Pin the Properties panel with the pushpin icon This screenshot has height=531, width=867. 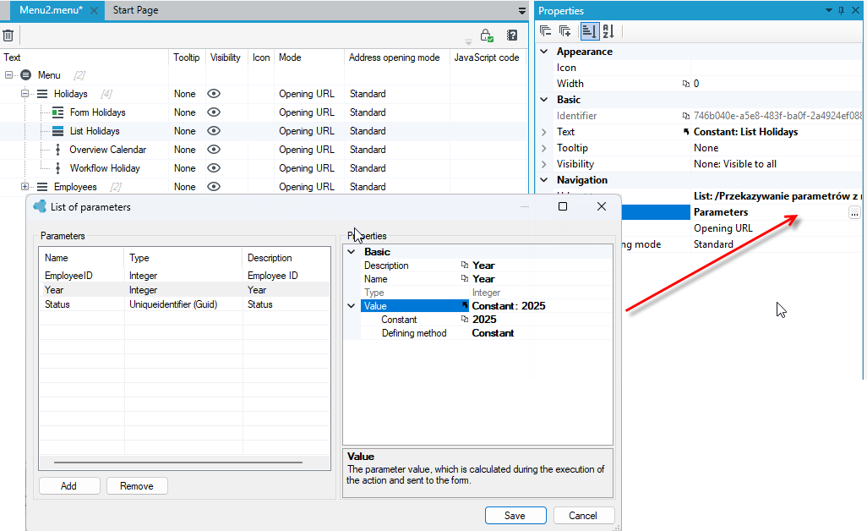[x=841, y=10]
